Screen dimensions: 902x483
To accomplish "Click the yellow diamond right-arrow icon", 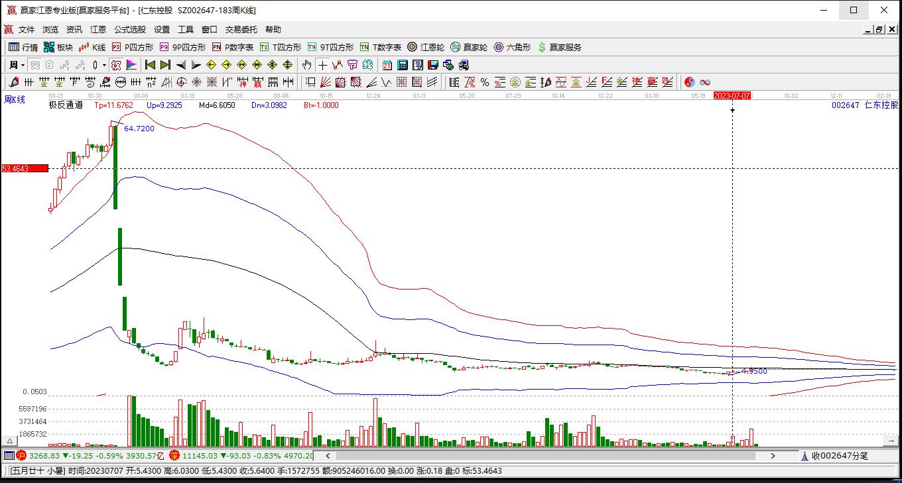I will pyautogui.click(x=227, y=65).
